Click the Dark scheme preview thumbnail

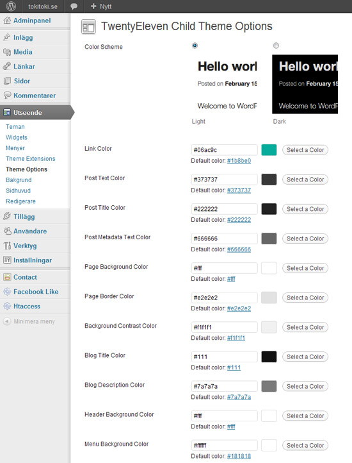click(305, 84)
